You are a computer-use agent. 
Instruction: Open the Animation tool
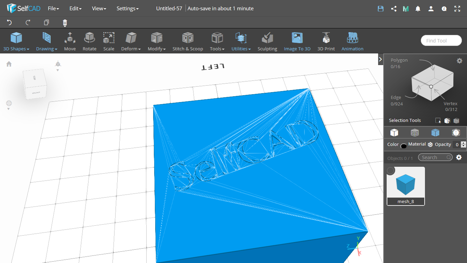pyautogui.click(x=352, y=41)
